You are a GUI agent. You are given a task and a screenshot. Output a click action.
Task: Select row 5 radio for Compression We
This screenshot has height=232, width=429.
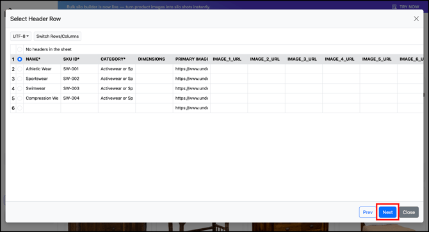pyautogui.click(x=20, y=98)
